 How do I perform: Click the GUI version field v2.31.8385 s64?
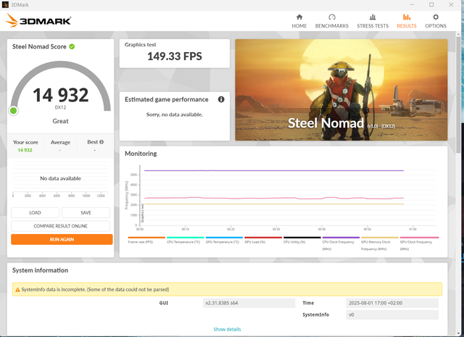[x=249, y=303]
